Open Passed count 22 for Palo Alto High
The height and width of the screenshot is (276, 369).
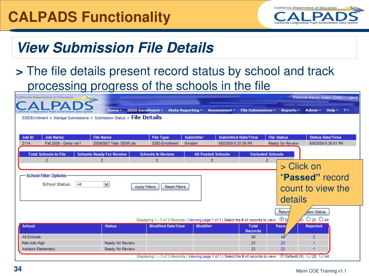coord(283,243)
